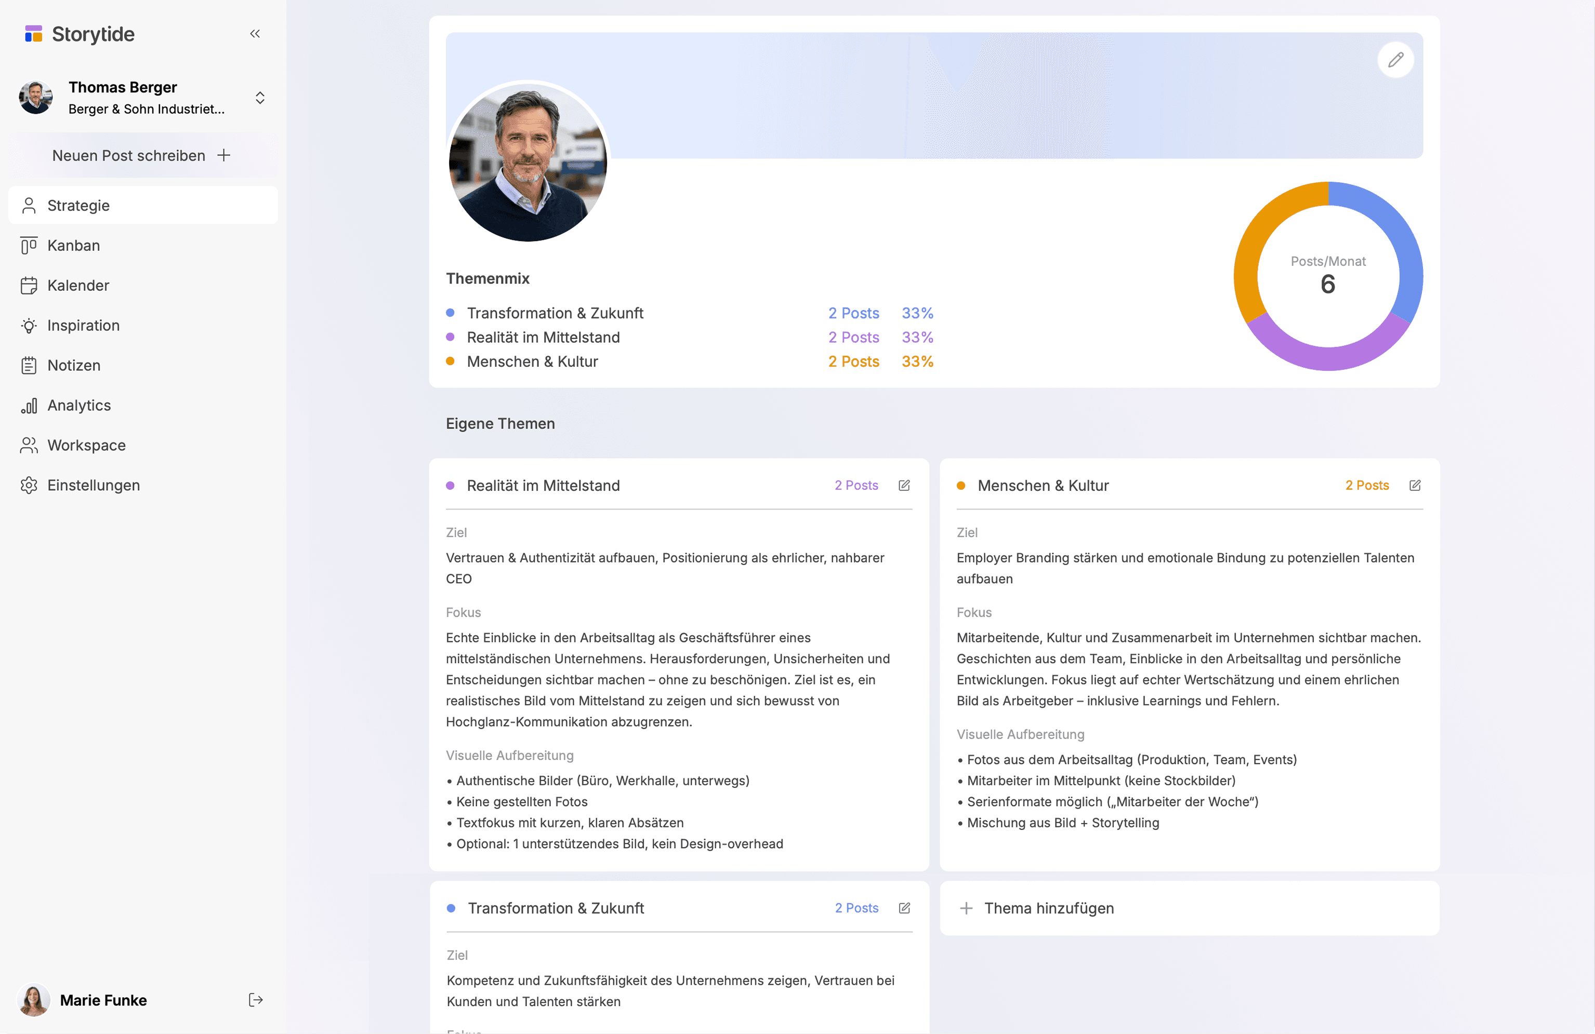The image size is (1595, 1034).
Task: Open the Kanban board view
Action: 74,246
